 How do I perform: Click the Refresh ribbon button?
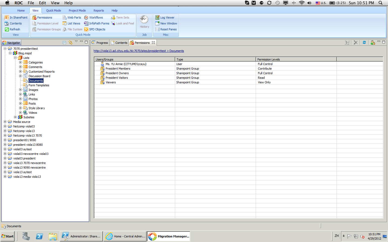12,29
